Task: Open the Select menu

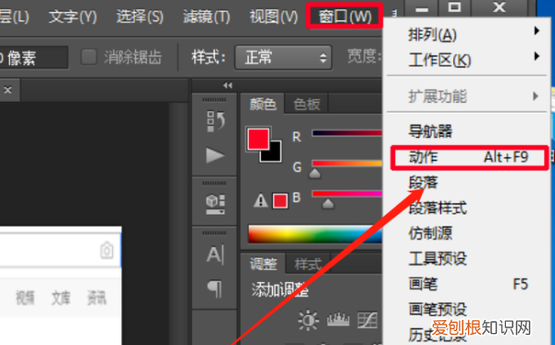Action: [140, 17]
